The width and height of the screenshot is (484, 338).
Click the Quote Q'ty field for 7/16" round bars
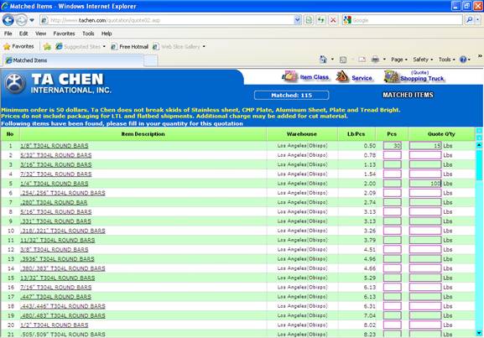point(425,288)
